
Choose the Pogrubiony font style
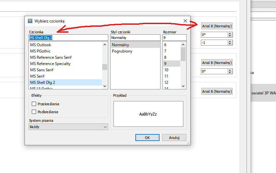click(x=122, y=51)
